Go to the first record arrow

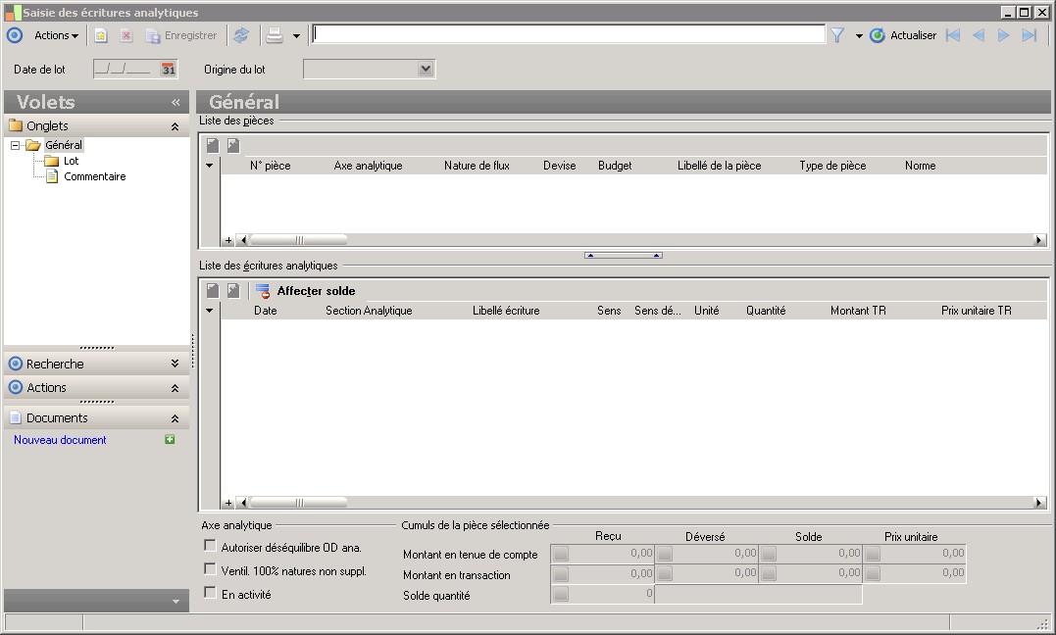pos(952,35)
